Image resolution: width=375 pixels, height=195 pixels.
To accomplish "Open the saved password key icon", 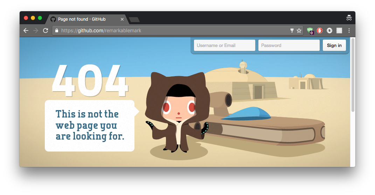I will [x=292, y=31].
